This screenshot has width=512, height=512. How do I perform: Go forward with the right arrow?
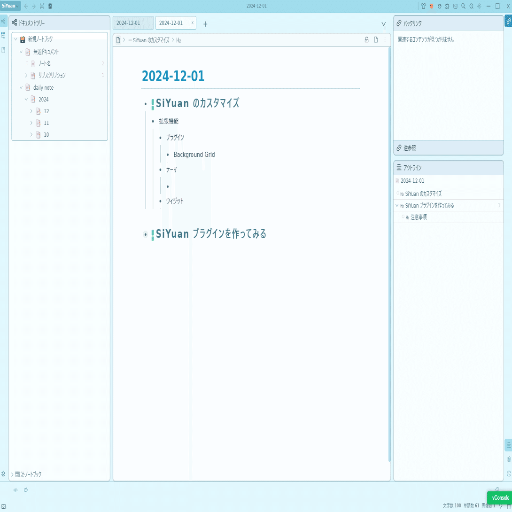pyautogui.click(x=34, y=6)
